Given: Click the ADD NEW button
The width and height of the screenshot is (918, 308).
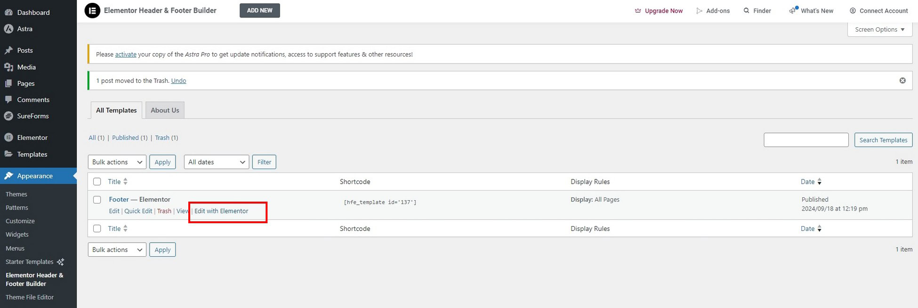Looking at the screenshot, I should click(260, 10).
